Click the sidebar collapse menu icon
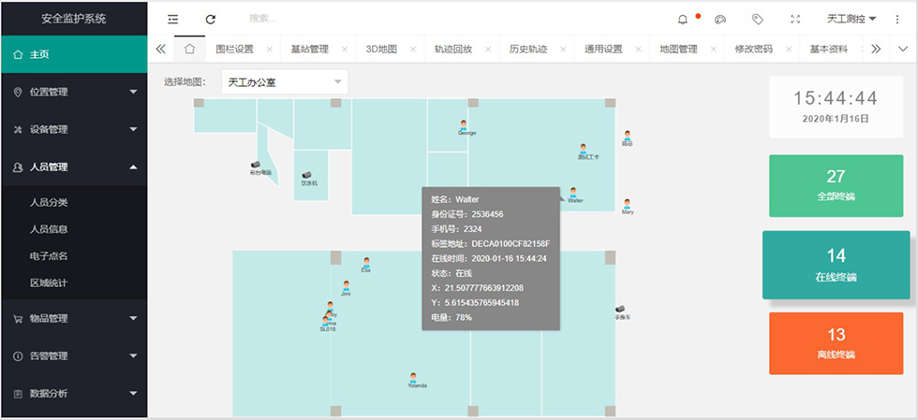Image resolution: width=918 pixels, height=420 pixels. click(172, 19)
